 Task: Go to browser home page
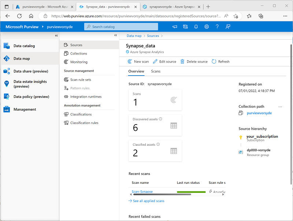[31, 16]
